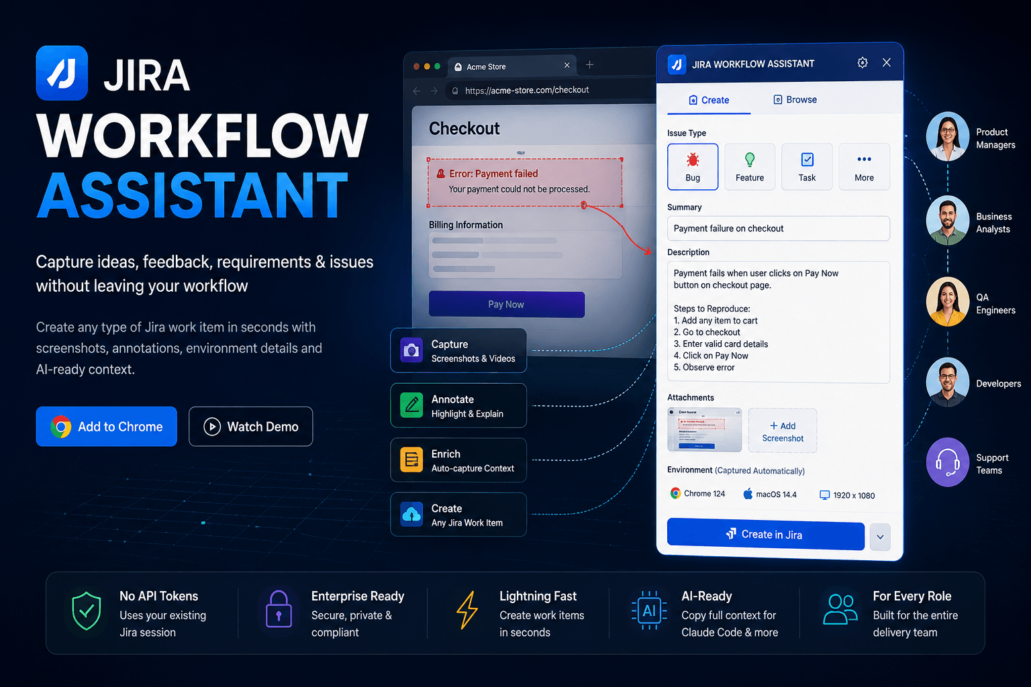
Task: Click Add to Chrome button
Action: click(107, 427)
